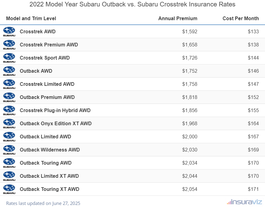Click the $144 monthly cost value
The width and height of the screenshot is (265, 208).
[253, 58]
